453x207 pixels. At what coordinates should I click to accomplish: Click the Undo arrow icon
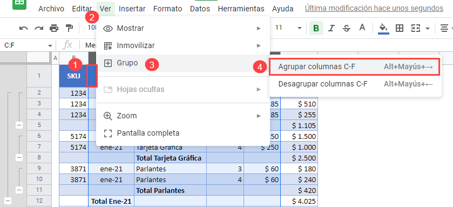[x=23, y=28]
